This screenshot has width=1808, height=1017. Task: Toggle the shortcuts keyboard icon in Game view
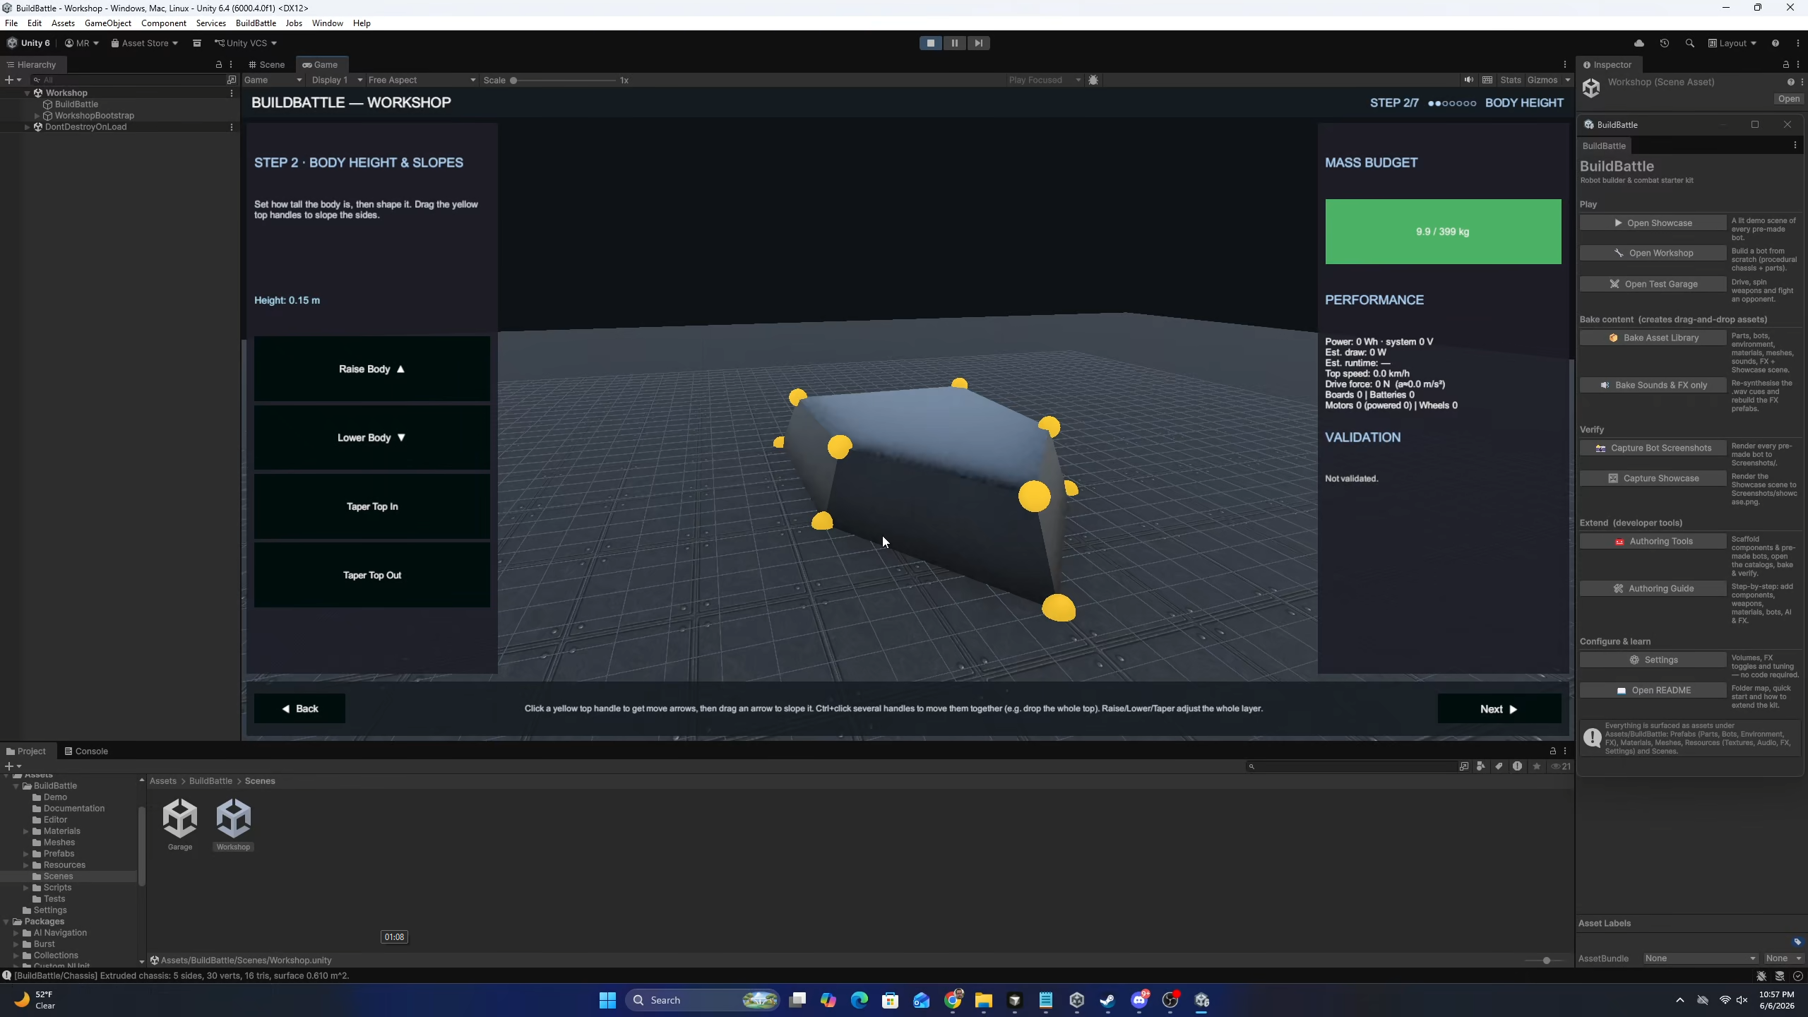[x=1487, y=80]
